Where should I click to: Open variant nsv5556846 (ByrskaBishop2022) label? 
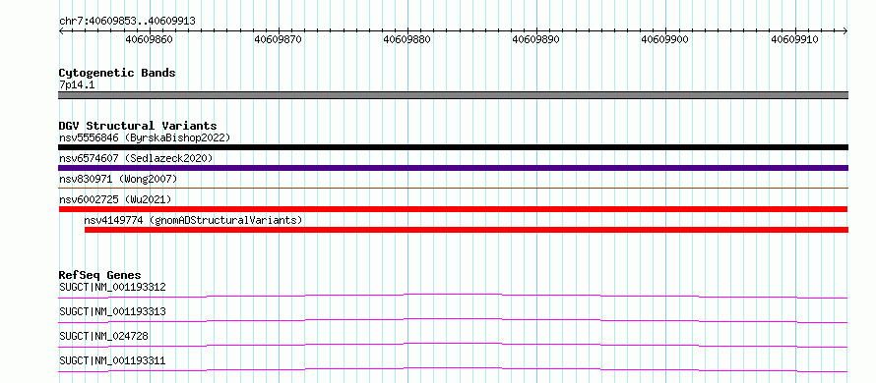click(145, 137)
